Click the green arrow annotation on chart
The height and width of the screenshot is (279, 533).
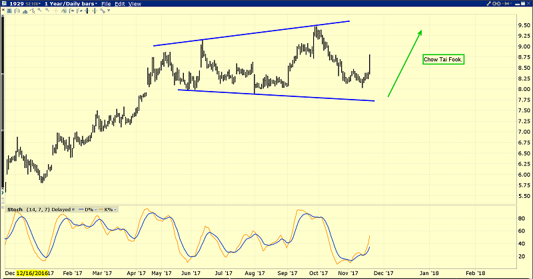(405, 63)
